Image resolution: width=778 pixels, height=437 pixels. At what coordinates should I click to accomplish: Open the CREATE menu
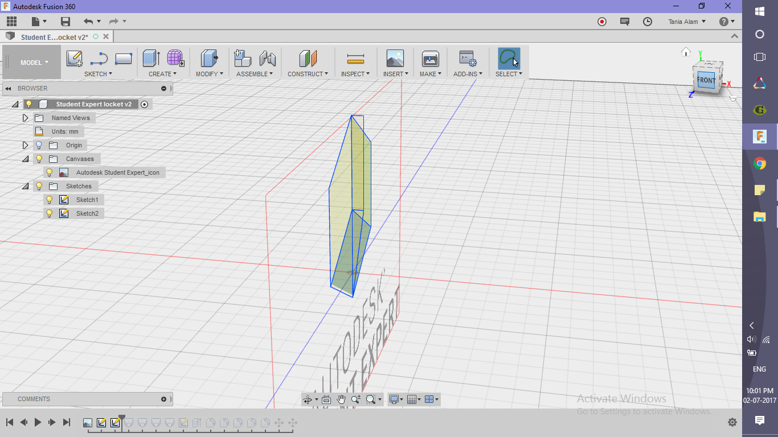pyautogui.click(x=162, y=74)
